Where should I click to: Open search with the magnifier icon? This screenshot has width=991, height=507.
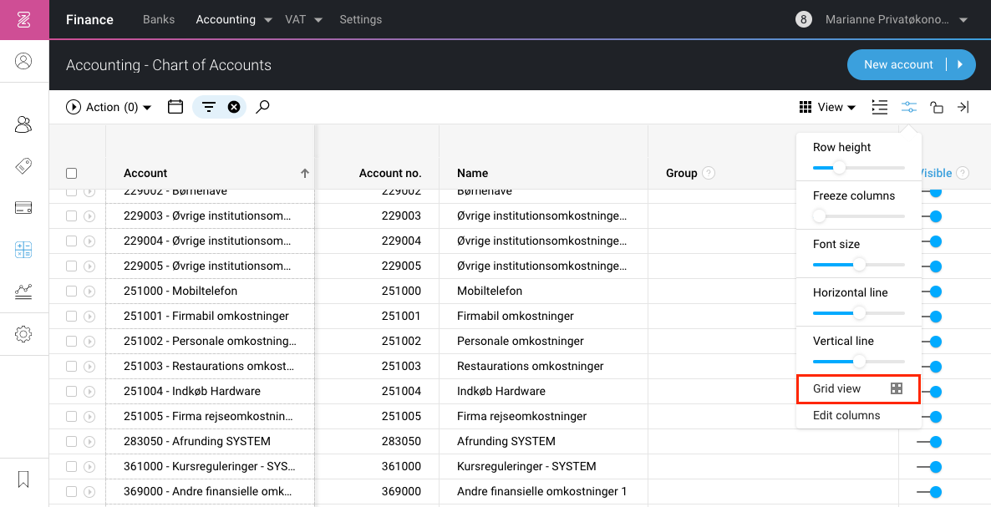(x=262, y=108)
